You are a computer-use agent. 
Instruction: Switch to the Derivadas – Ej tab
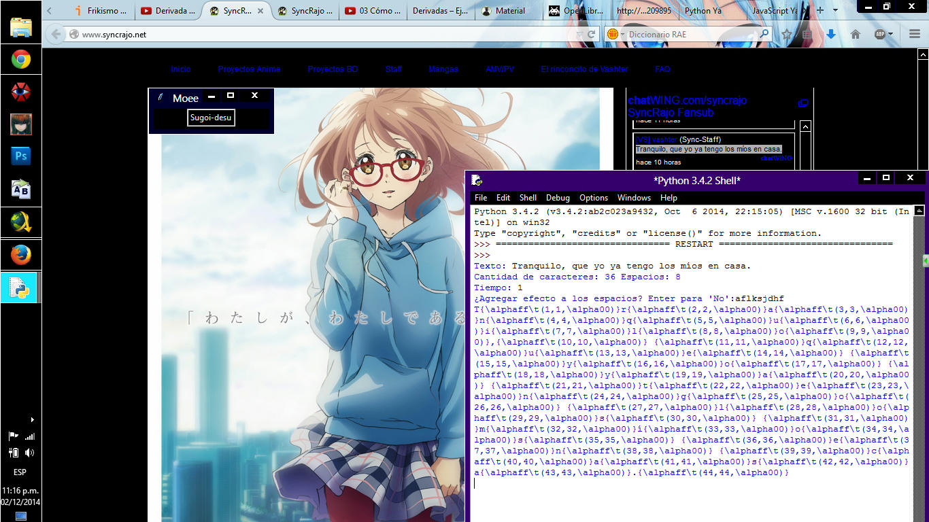click(x=441, y=11)
